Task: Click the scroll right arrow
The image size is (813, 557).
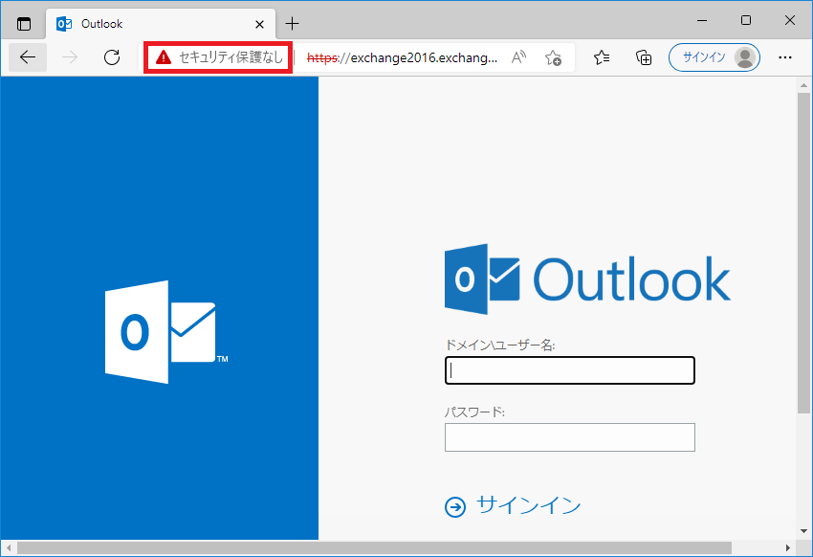Action: [787, 547]
